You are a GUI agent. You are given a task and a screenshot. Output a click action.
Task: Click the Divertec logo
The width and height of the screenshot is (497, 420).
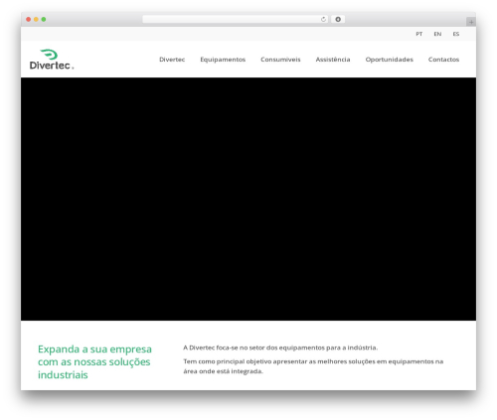pos(52,60)
